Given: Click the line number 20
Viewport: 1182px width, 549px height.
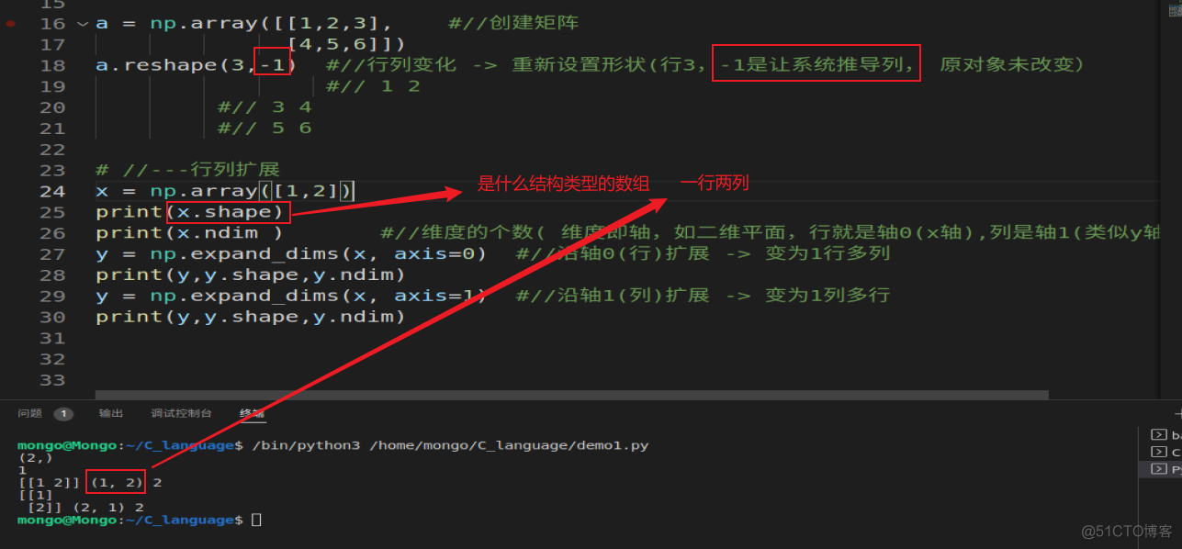Looking at the screenshot, I should [53, 107].
